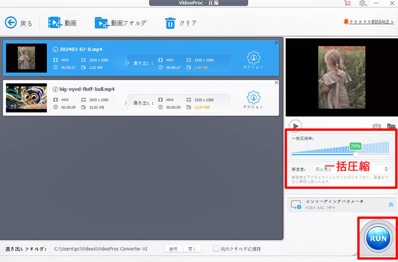The image size is (398, 262).
Task: Click output size 1.00 MB text
Action: click(201, 67)
